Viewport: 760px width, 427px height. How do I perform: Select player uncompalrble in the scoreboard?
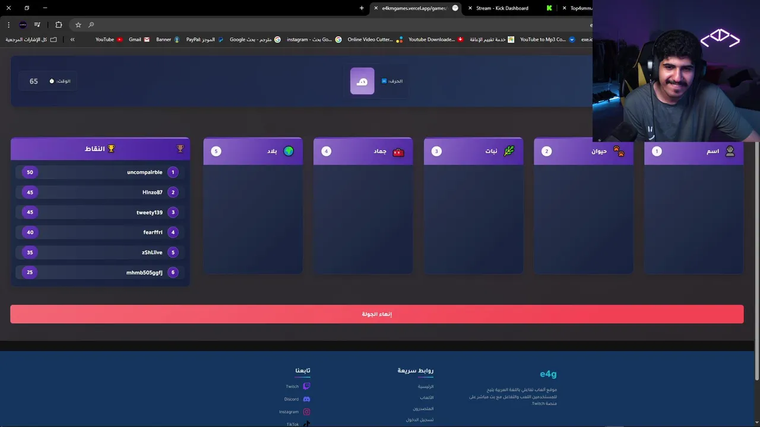point(100,172)
